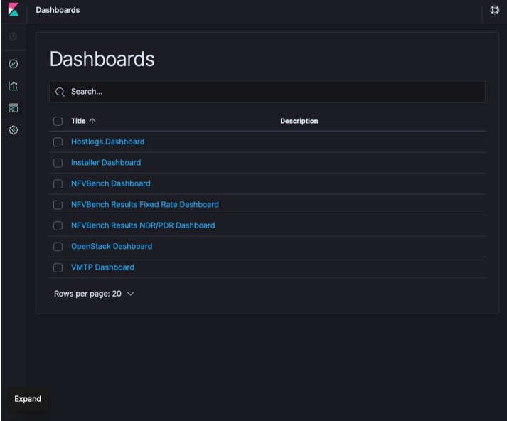Click the search magnifier icon
507x421 pixels.
(60, 92)
